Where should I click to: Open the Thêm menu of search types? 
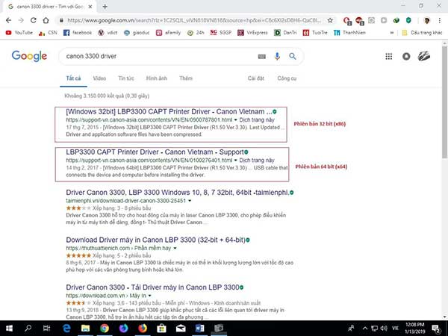[x=186, y=78]
